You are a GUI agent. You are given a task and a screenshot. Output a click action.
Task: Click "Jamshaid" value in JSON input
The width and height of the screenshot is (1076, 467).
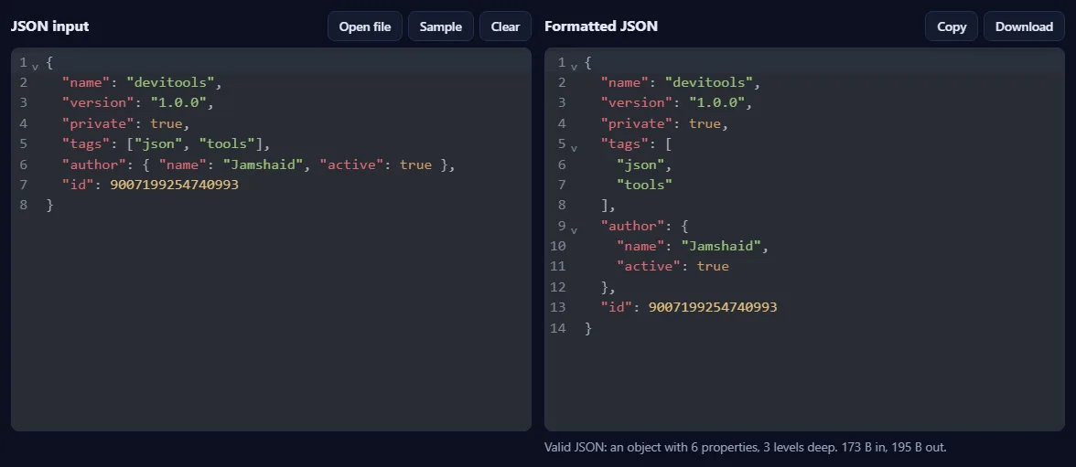click(x=263, y=165)
